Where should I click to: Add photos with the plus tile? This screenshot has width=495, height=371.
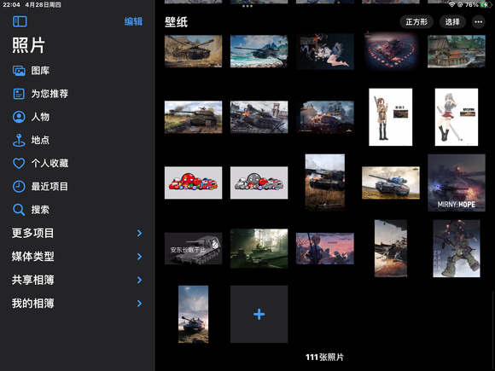(x=259, y=314)
